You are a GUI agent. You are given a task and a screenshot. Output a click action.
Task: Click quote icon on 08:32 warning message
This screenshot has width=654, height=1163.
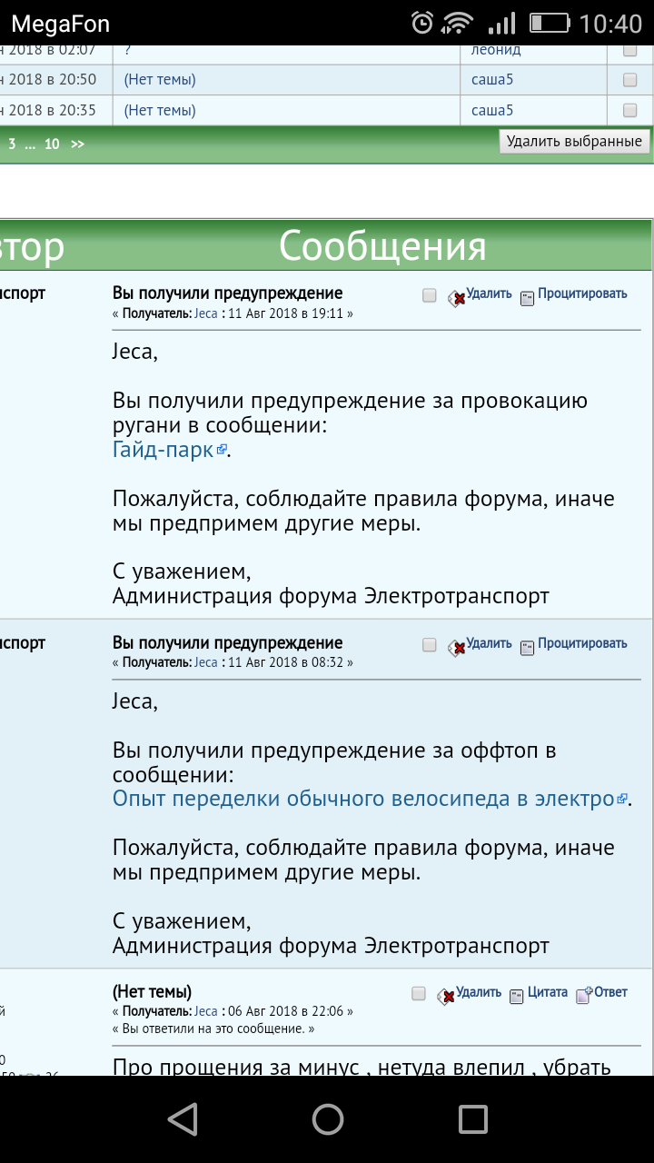[528, 646]
